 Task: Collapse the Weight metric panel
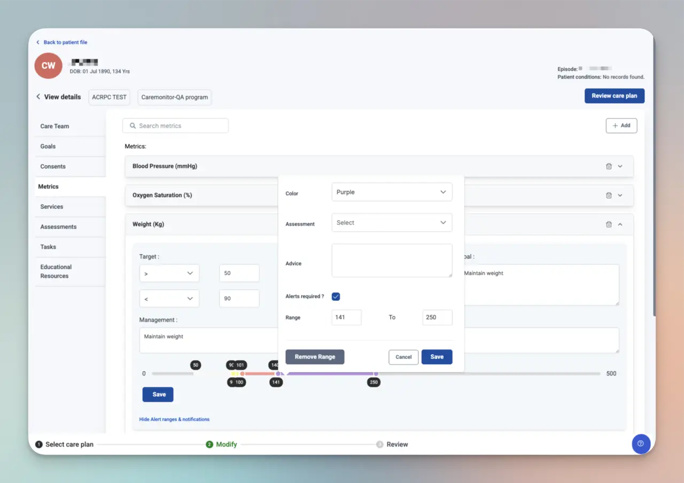(620, 224)
